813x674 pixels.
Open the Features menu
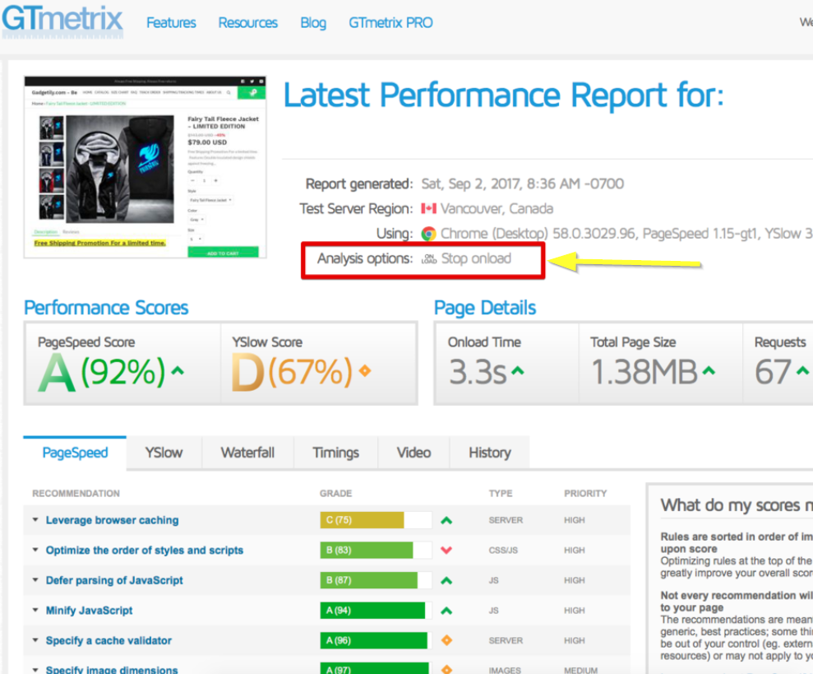(x=171, y=23)
